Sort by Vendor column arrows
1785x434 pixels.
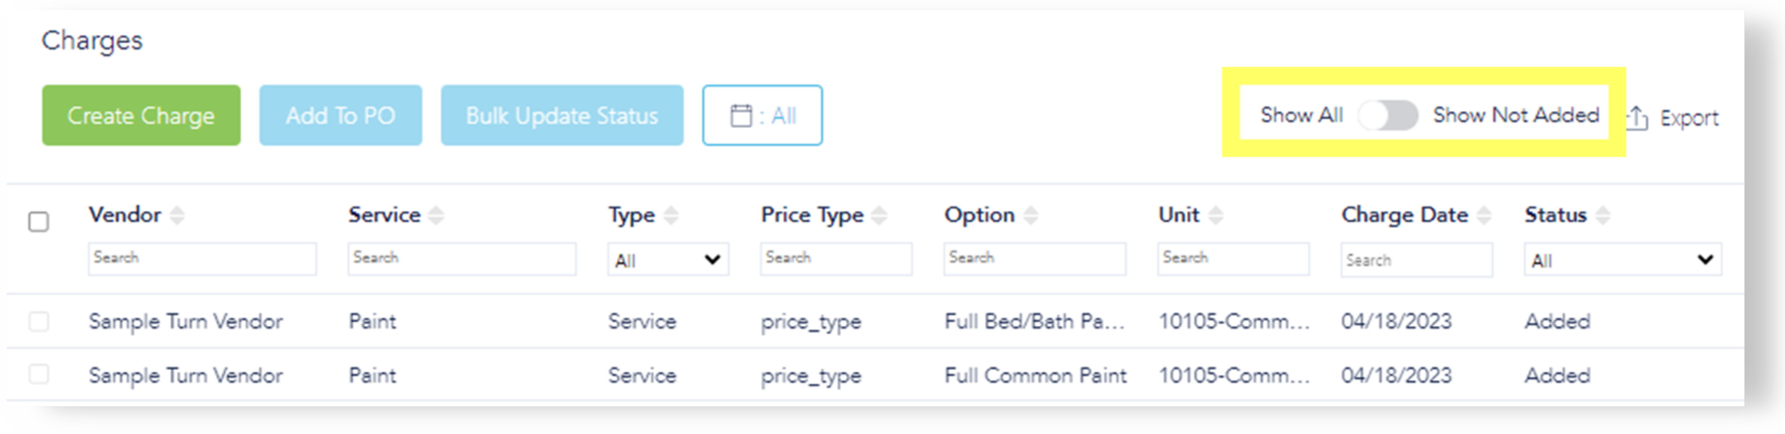(x=178, y=215)
